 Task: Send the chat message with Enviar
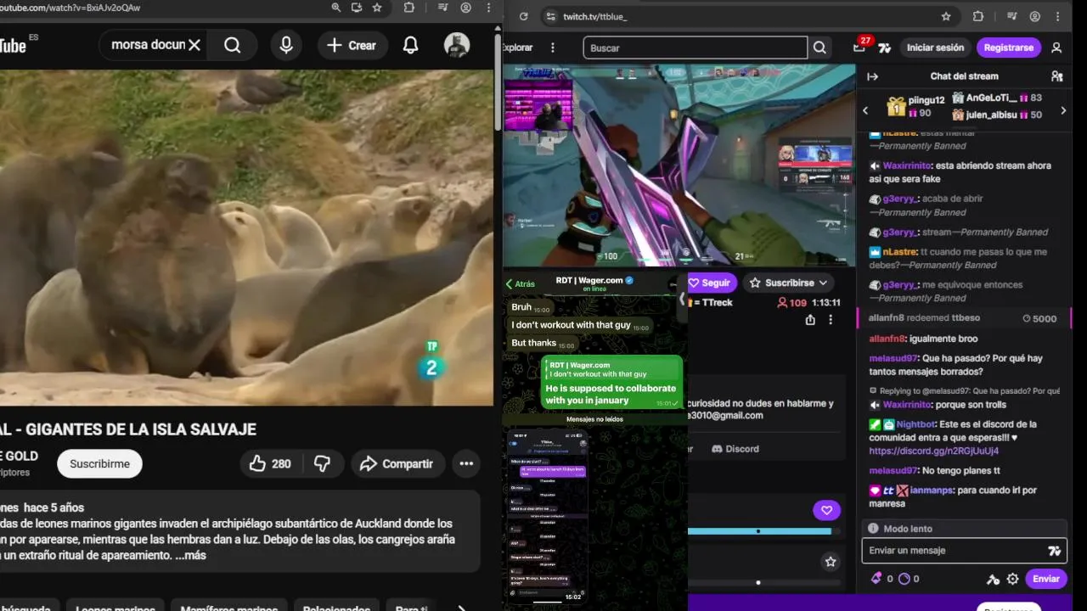[x=1045, y=579]
